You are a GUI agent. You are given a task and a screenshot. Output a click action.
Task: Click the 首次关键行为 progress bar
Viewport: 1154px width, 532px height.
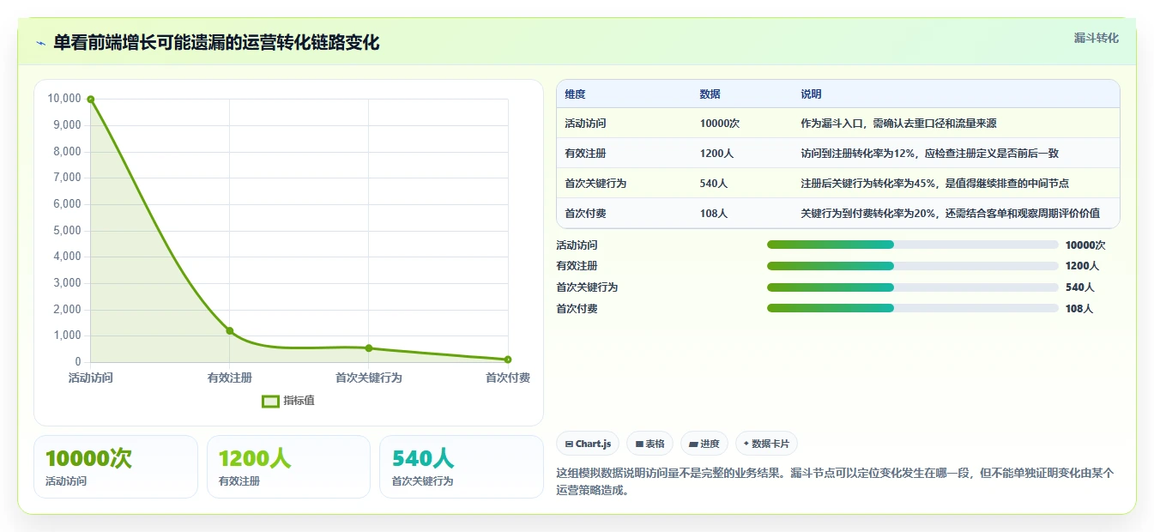point(912,287)
